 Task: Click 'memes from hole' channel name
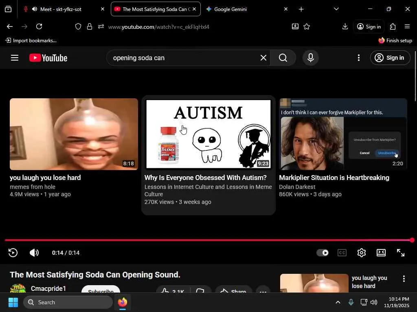coord(33,187)
